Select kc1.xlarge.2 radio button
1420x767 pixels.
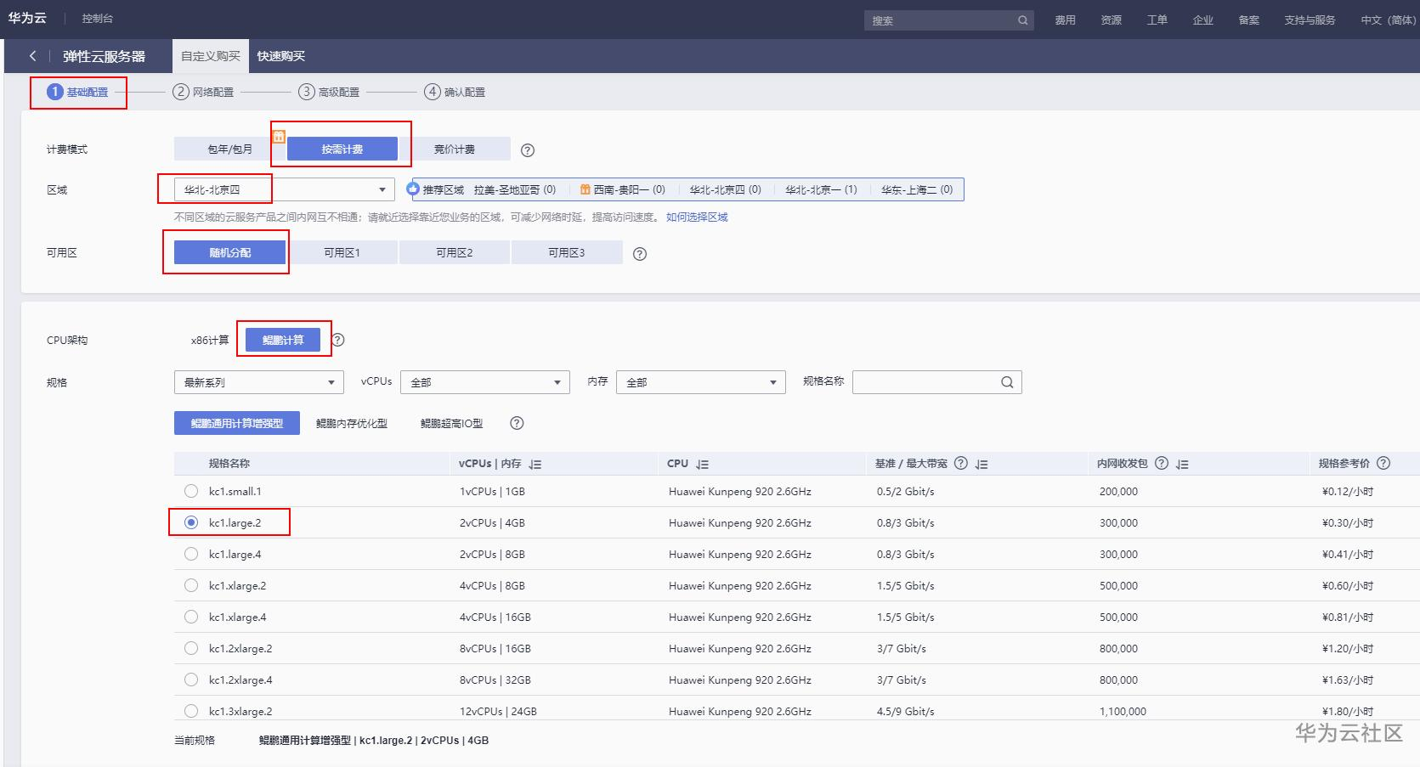191,585
